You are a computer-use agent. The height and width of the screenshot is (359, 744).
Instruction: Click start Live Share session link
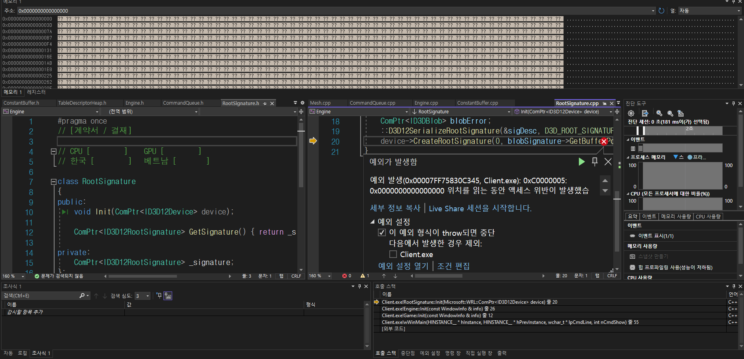tap(480, 208)
